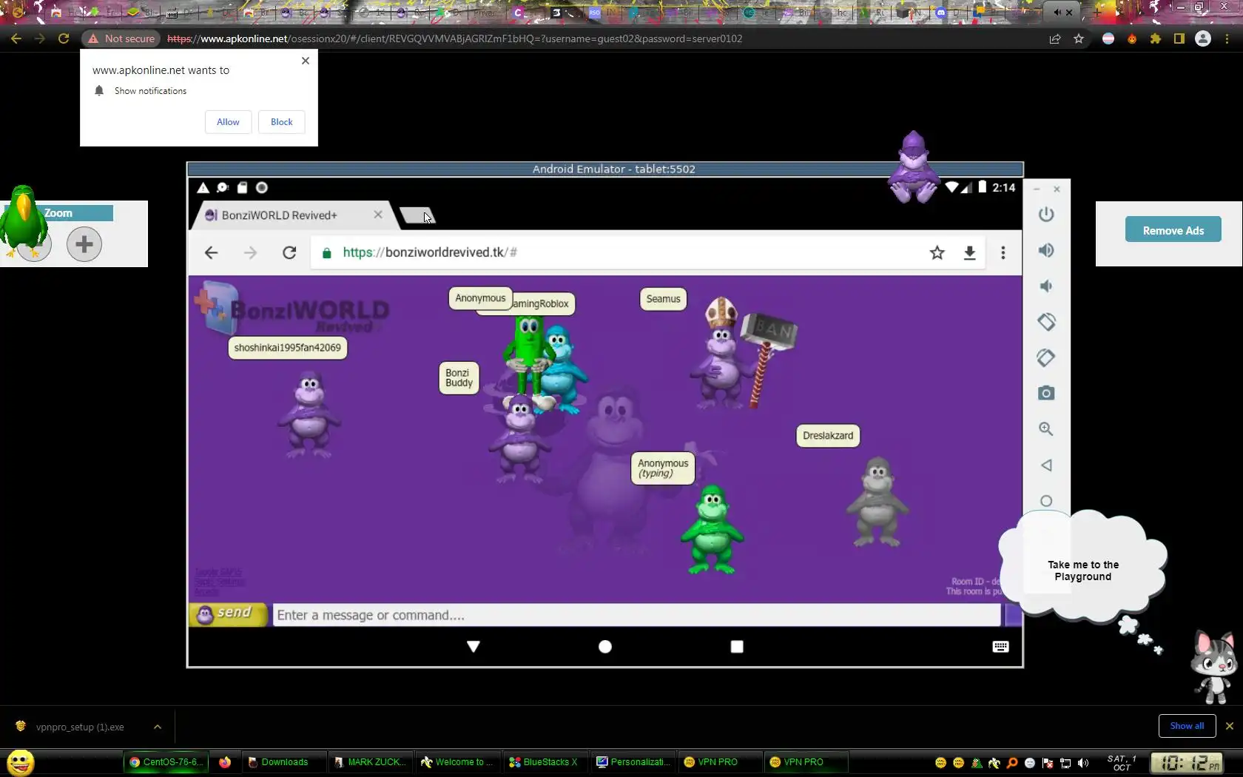Open the Downloads taskbar window
Image resolution: width=1243 pixels, height=777 pixels.
pyautogui.click(x=284, y=762)
